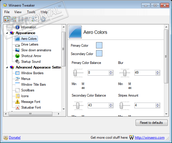Viewport: 172px width, 143px height.
Task: Switch to the fifth toolbar view-mode icon
Action: 35,19
